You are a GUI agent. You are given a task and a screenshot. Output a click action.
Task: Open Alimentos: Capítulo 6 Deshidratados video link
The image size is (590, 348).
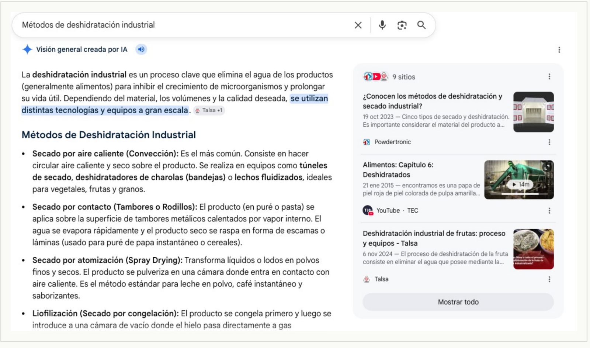point(398,170)
